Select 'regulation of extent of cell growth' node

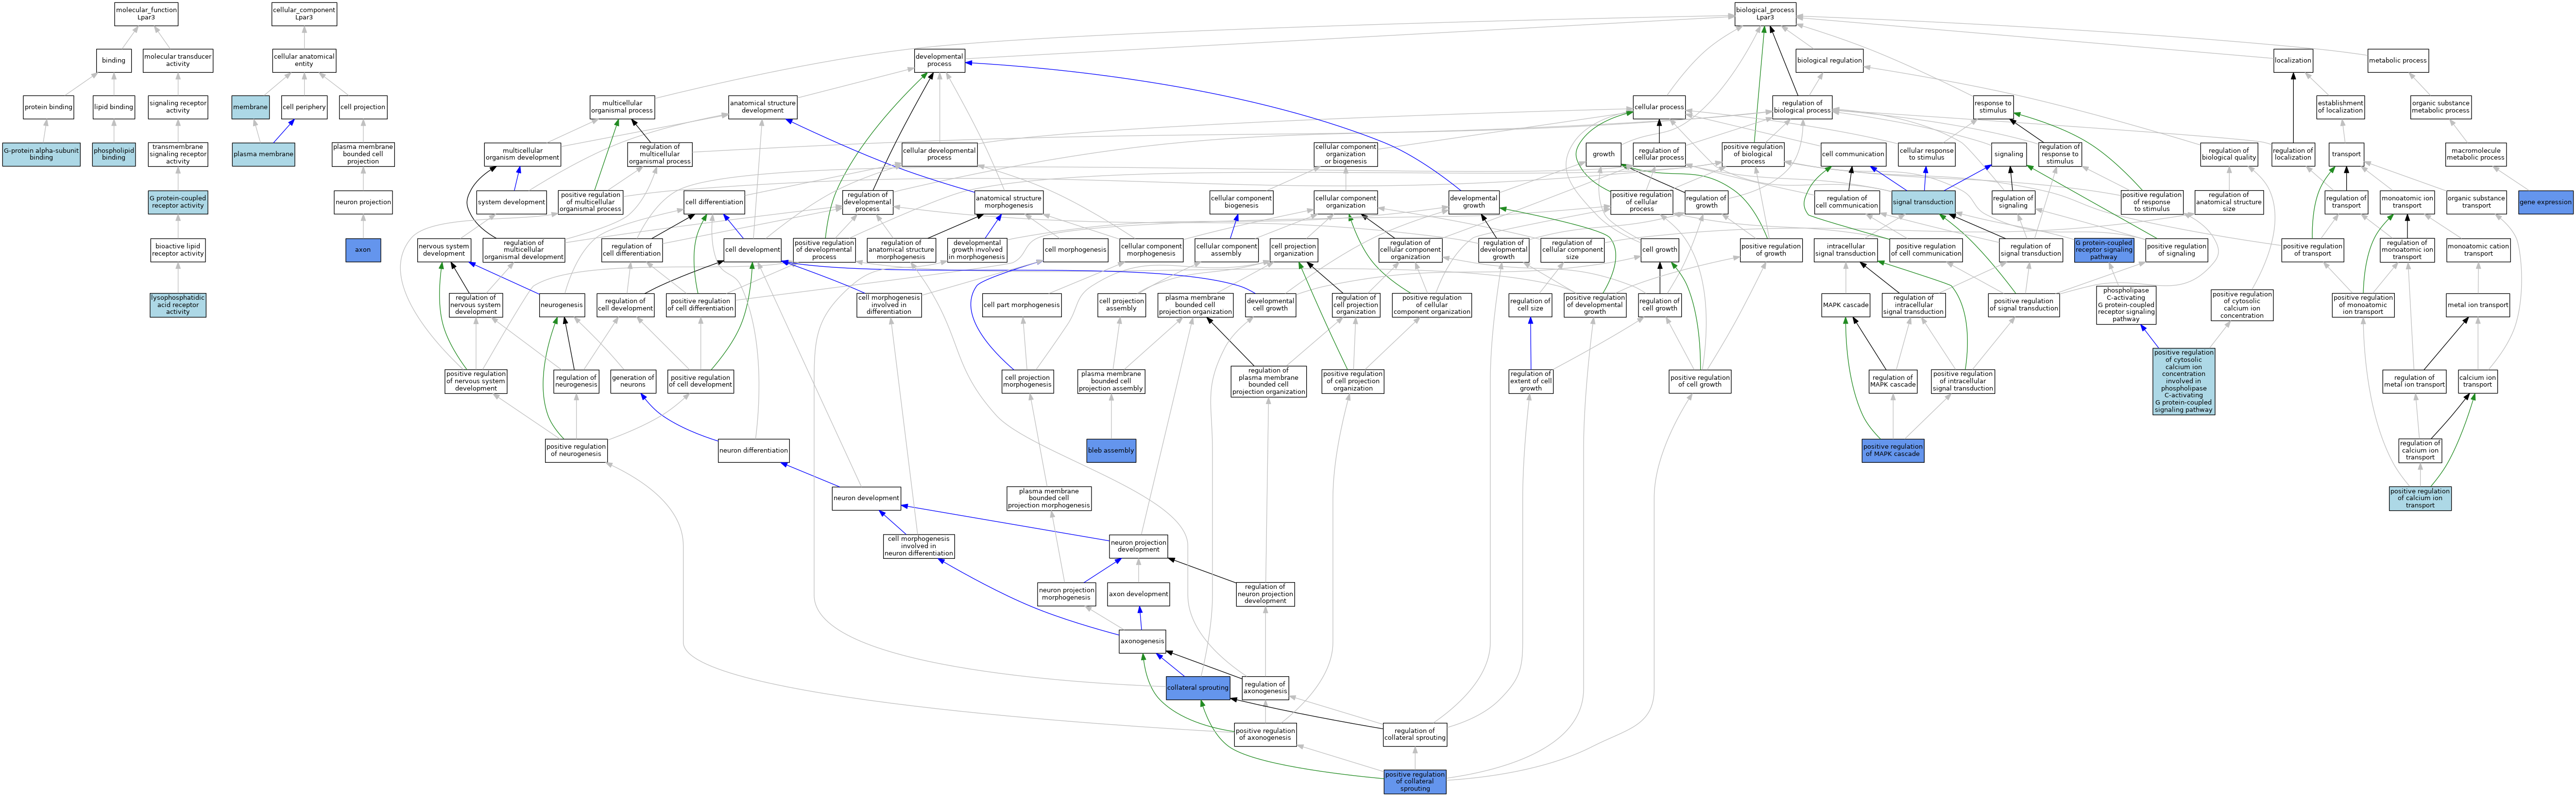tap(1531, 380)
